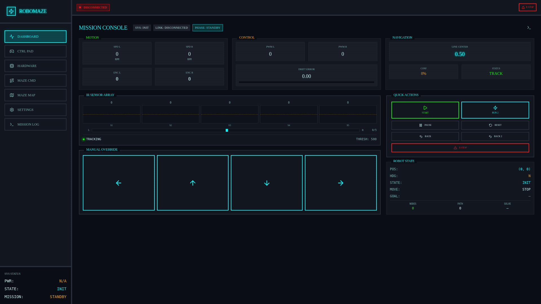This screenshot has width=541, height=304.
Task: Click the S2 sensor bar graph
Action: click(x=170, y=114)
